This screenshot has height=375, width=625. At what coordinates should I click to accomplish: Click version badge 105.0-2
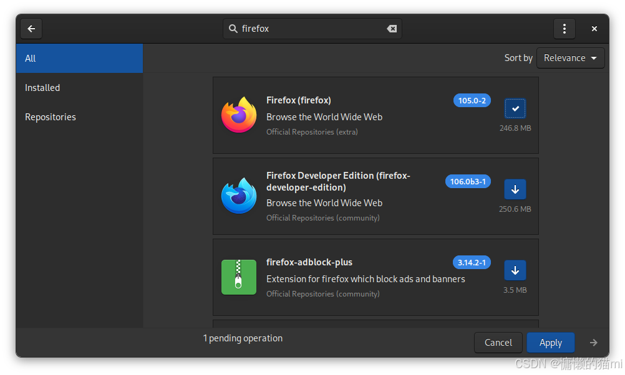click(472, 100)
